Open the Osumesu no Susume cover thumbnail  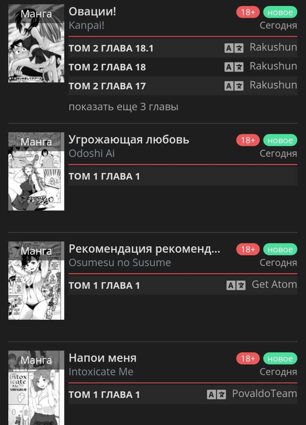tap(36, 281)
